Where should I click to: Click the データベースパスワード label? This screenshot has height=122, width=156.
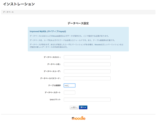click(50, 78)
